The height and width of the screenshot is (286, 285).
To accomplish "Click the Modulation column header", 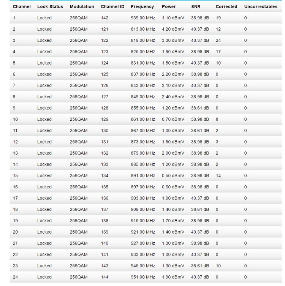I will tap(82, 6).
